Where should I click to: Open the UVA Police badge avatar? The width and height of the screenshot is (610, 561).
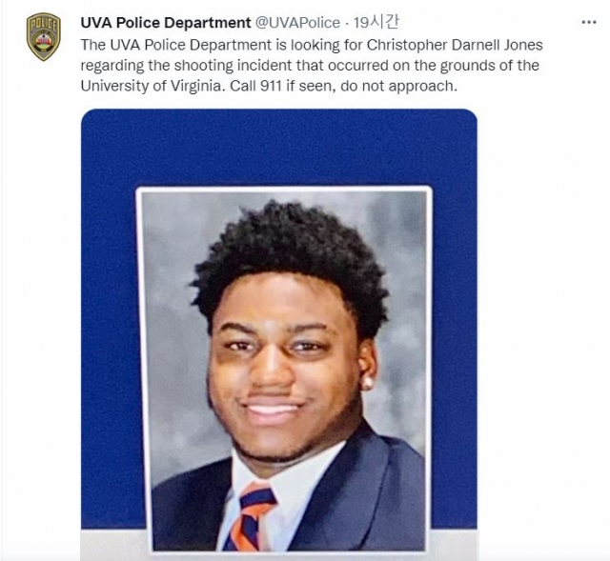(44, 37)
